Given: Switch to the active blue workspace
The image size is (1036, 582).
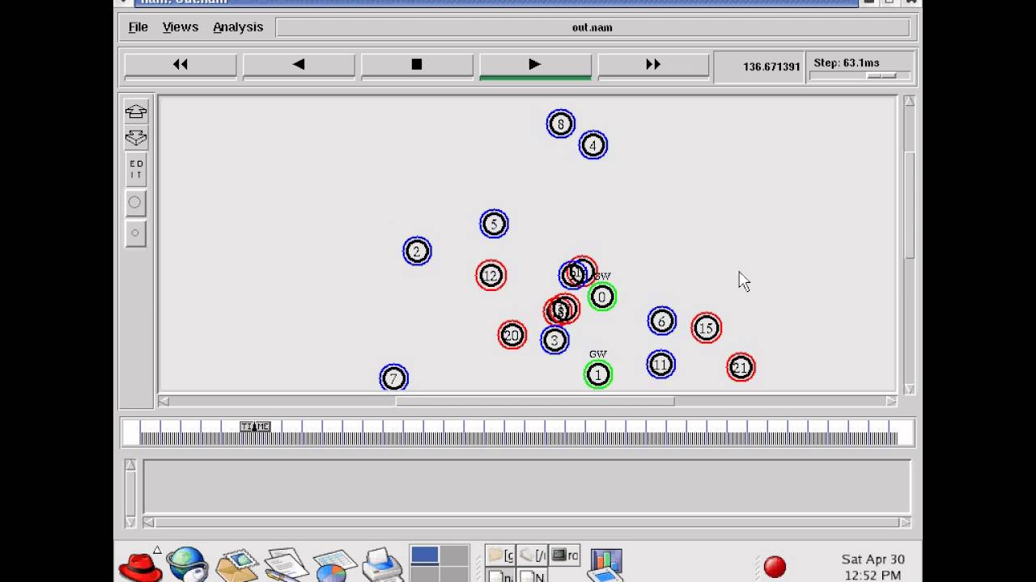Looking at the screenshot, I should [x=425, y=555].
